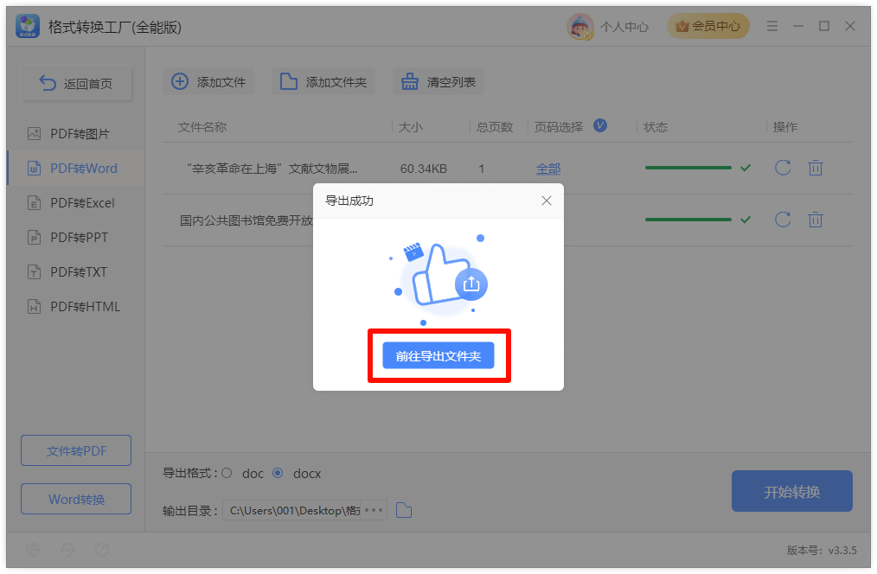Screen dimensions: 877x574
Task: Click Word转换 button
Action: pyautogui.click(x=76, y=499)
